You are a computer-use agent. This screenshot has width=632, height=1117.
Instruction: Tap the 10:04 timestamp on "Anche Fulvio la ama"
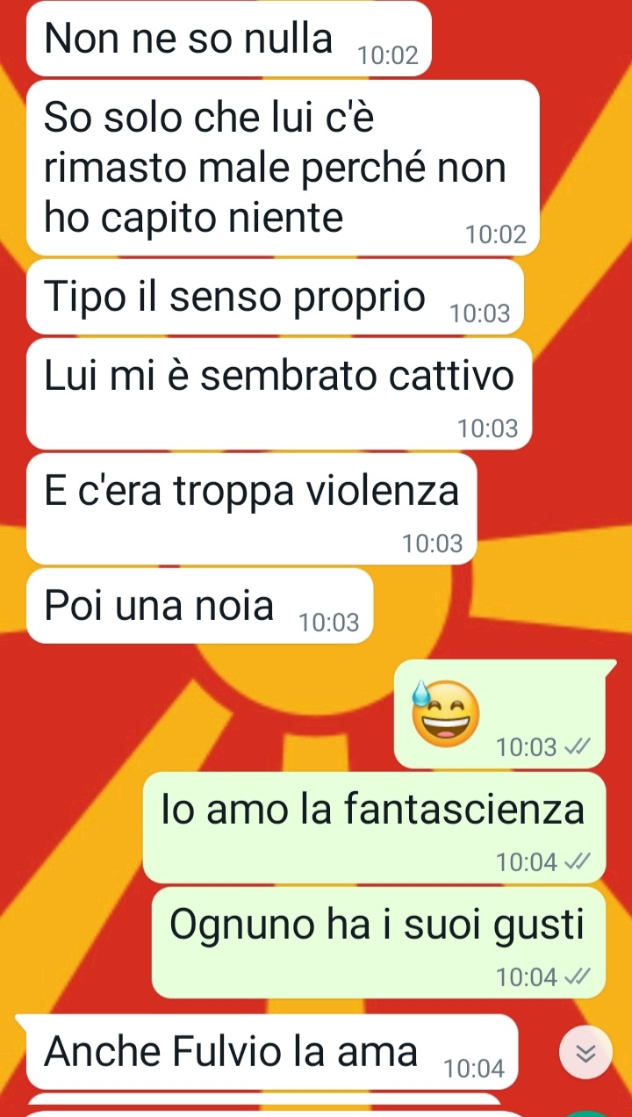(x=475, y=1070)
